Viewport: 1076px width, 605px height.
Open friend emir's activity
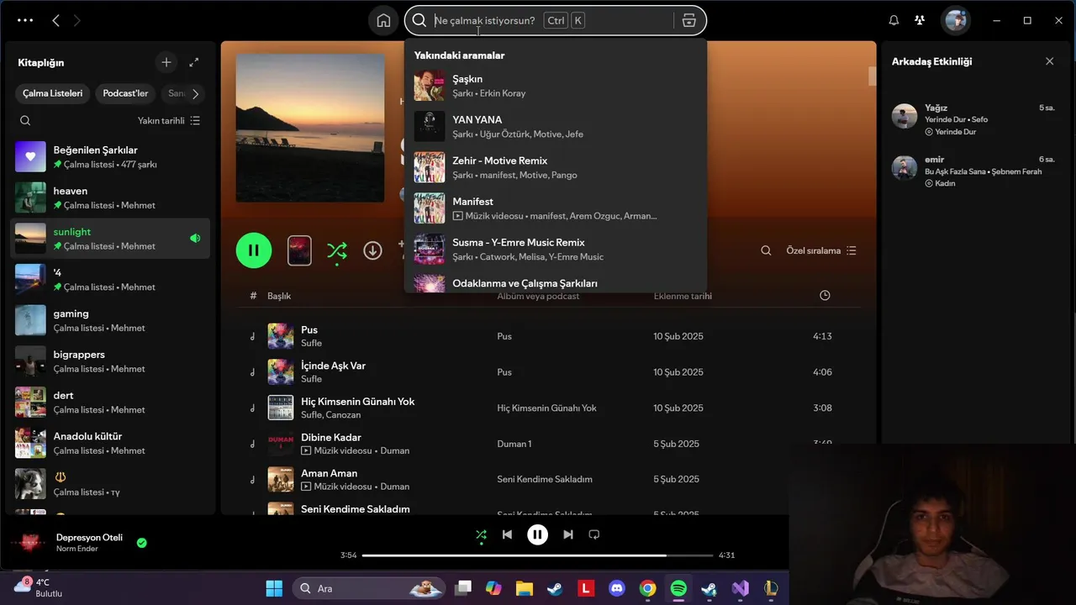coord(973,171)
